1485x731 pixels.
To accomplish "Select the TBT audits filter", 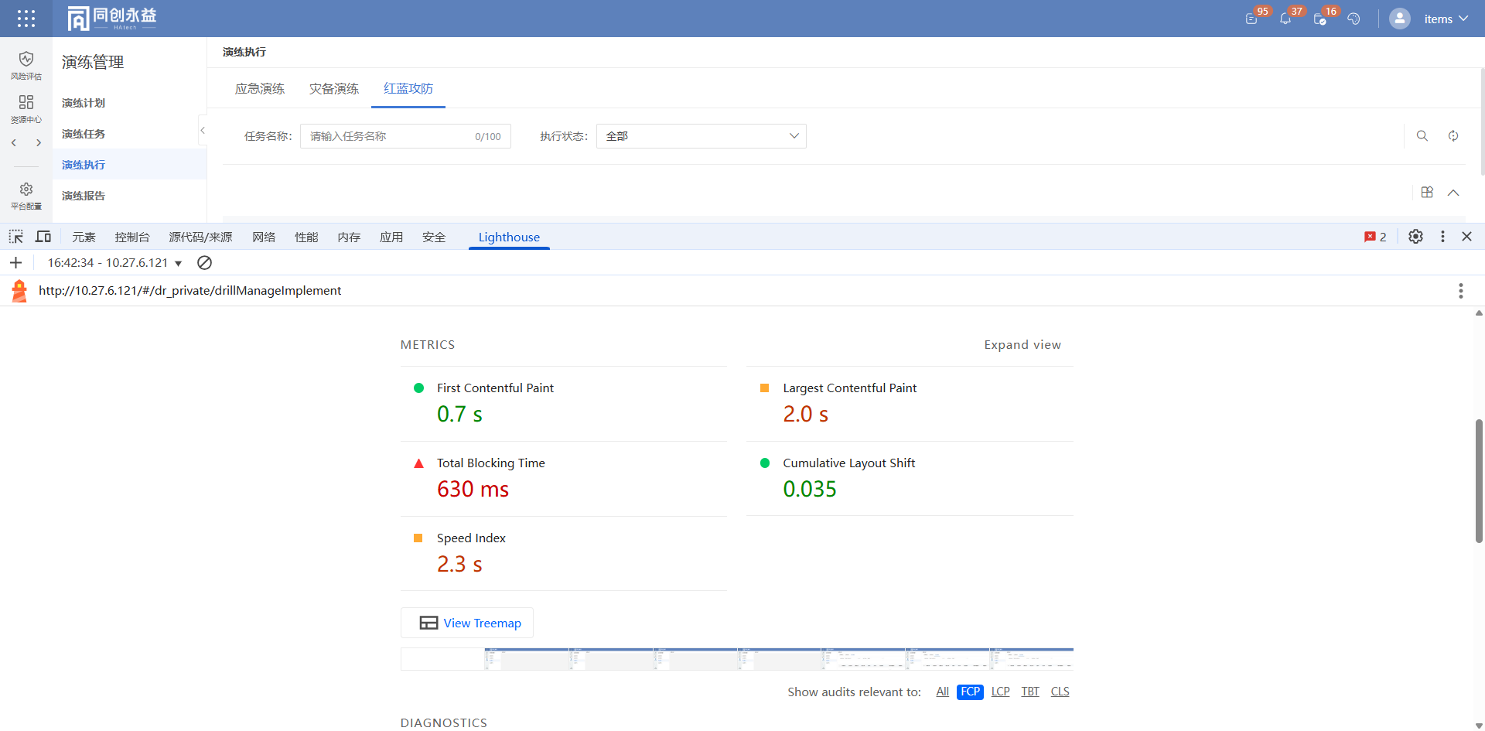I will point(1030,692).
